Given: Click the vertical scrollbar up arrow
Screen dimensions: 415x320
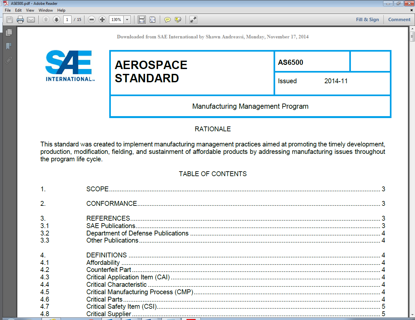Looking at the screenshot, I should tap(412, 29).
